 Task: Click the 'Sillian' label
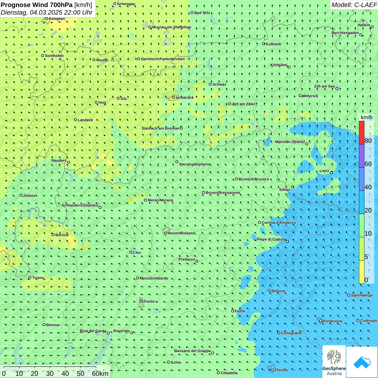click(285, 190)
